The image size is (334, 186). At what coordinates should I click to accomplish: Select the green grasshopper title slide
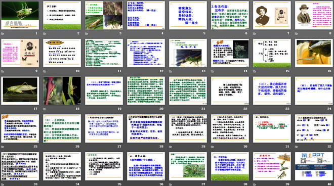[x=20, y=15]
